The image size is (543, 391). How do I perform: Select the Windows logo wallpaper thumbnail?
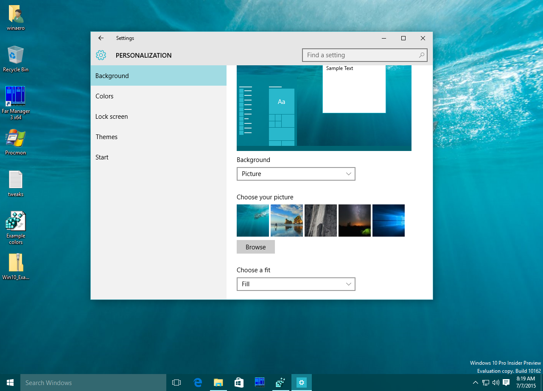coord(388,220)
